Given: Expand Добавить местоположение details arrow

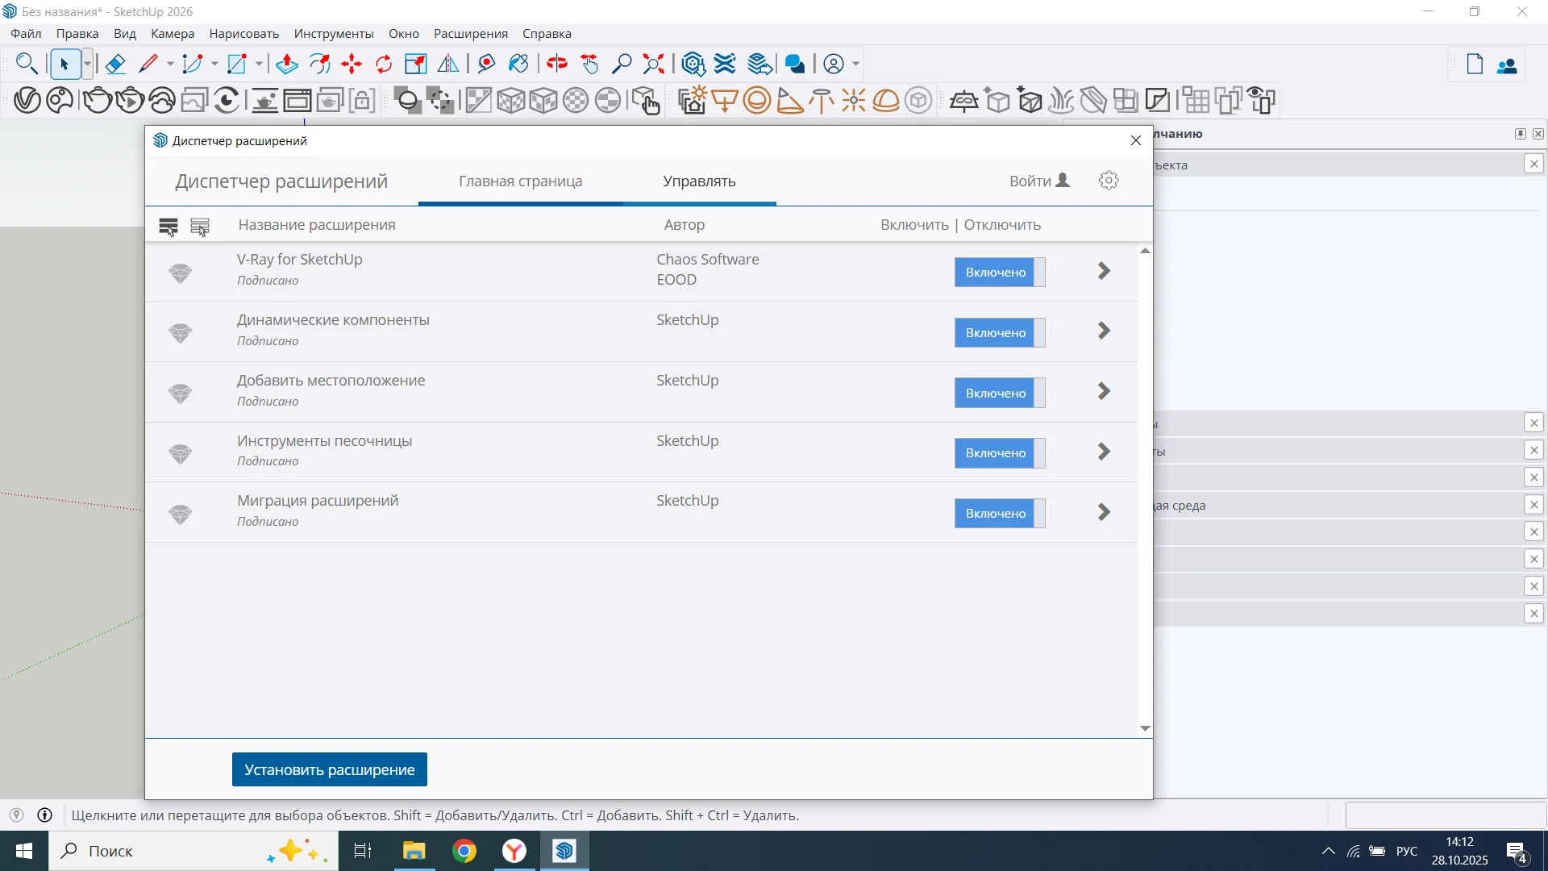Looking at the screenshot, I should (1105, 391).
